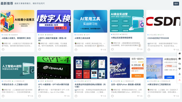Click 专属 diamond badge on 年度钻石会员 card
This screenshot has height=102, width=182.
[30, 96]
